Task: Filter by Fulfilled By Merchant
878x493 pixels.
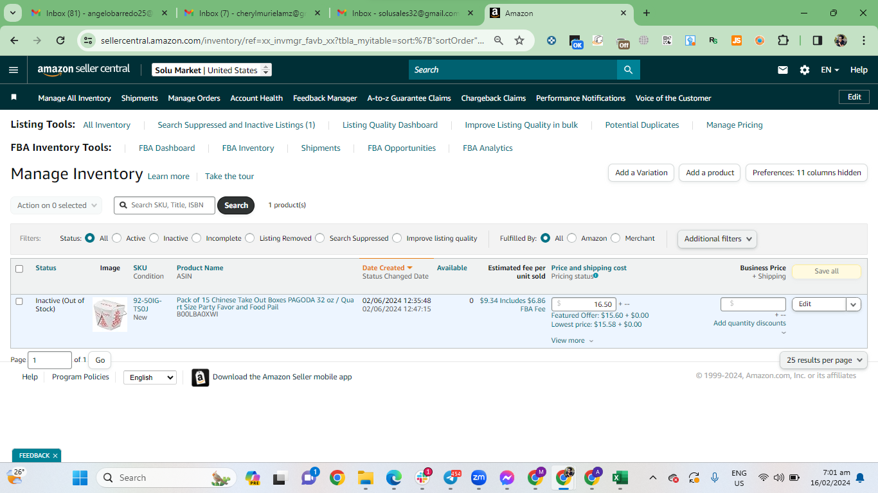Action: pyautogui.click(x=616, y=238)
